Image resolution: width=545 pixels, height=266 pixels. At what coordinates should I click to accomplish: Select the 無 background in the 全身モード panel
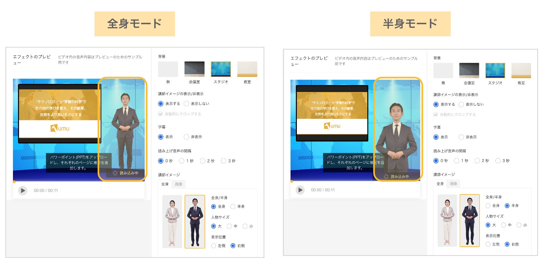(x=168, y=69)
